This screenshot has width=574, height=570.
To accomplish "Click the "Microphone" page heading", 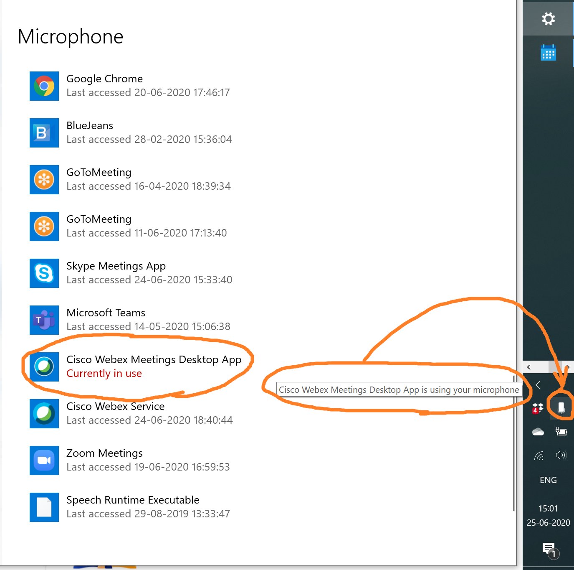I will (x=71, y=36).
